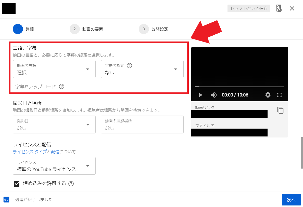The width and height of the screenshot is (303, 207).
Task: Mute the video preview volume
Action: 213,95
